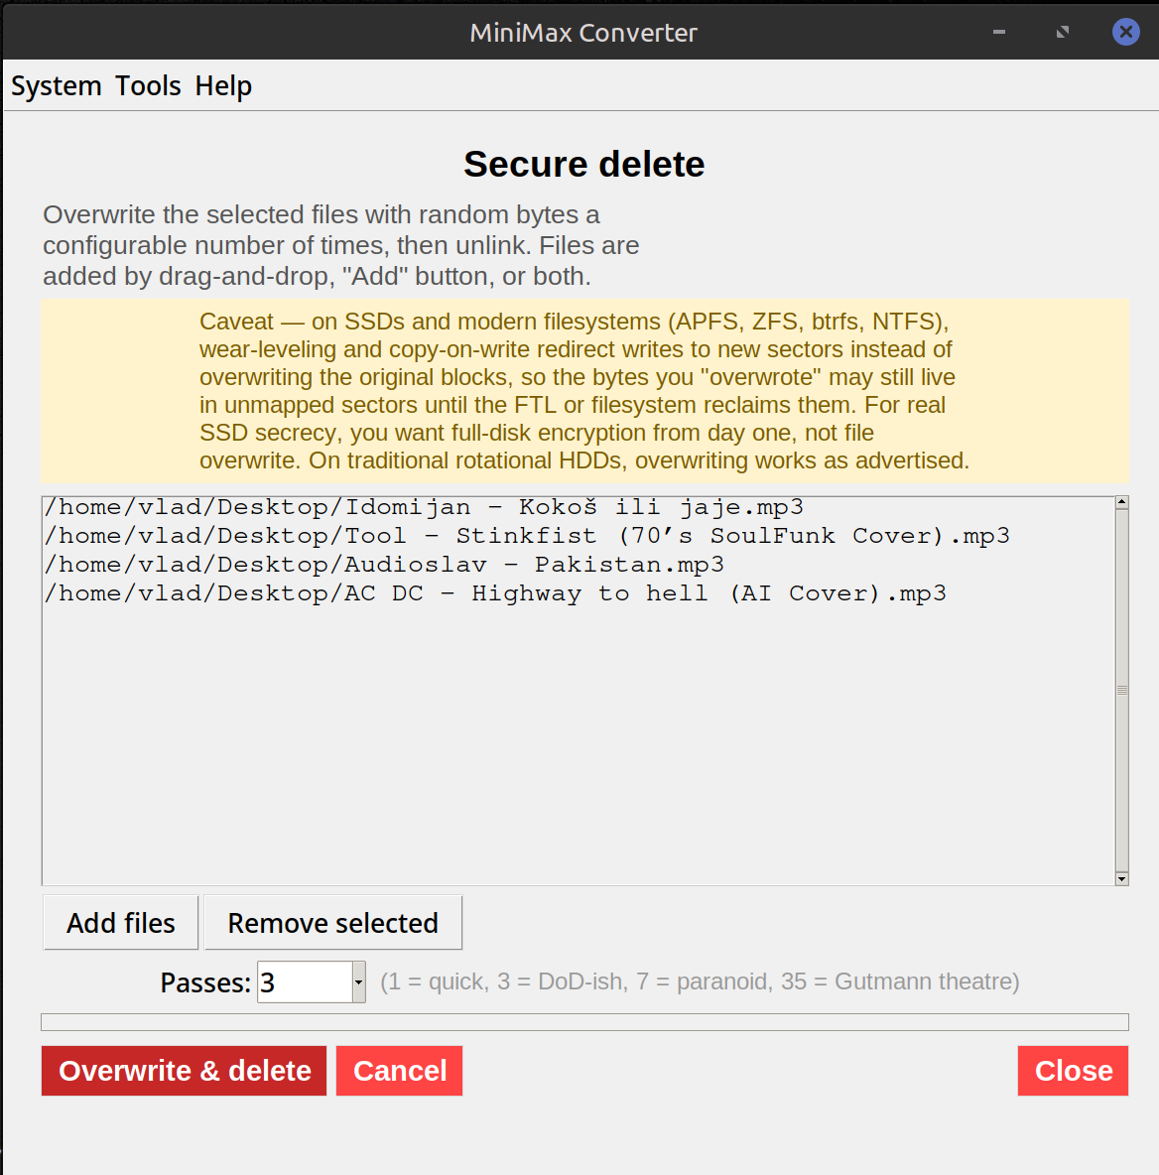Maximize the MiniMax Converter window
This screenshot has height=1175, width=1159.
tap(1063, 32)
